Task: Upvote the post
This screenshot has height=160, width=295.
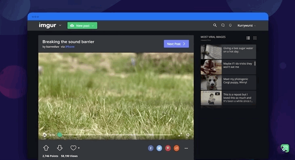Action: point(46,148)
